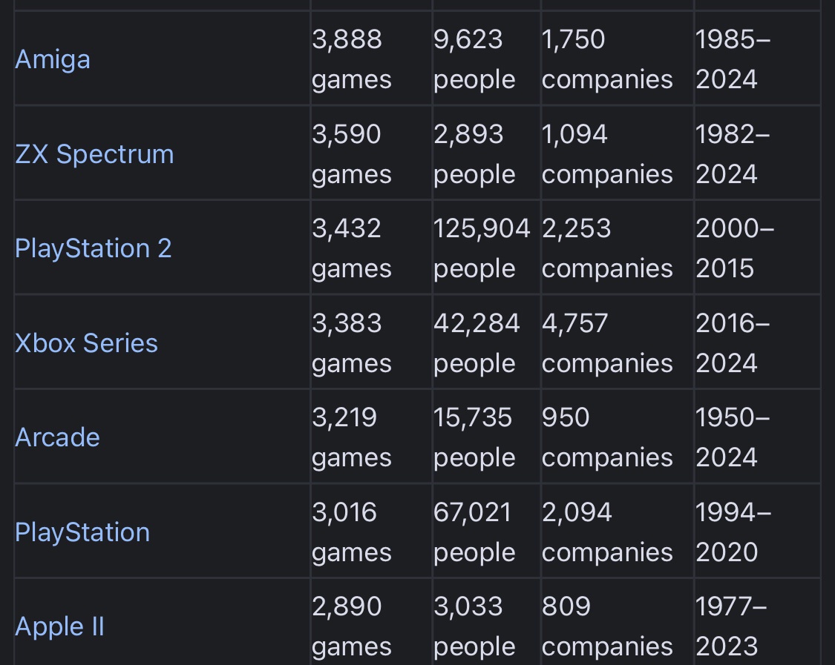Click the 3,888 games cell for Amiga
The image size is (835, 665).
click(x=371, y=59)
